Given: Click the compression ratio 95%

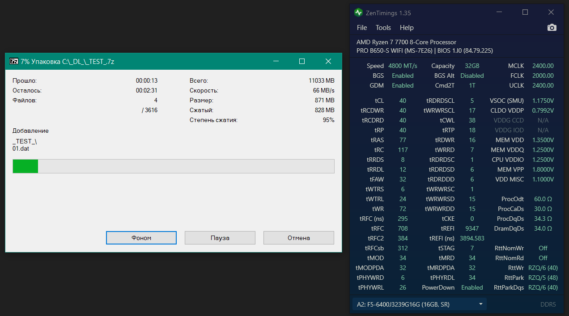Looking at the screenshot, I should 328,120.
